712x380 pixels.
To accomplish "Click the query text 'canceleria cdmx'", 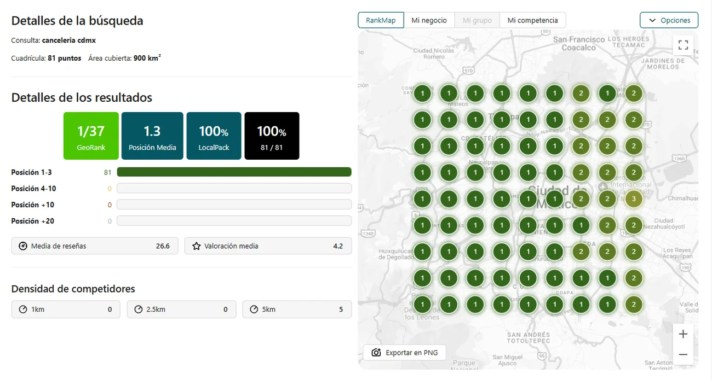I will tap(69, 40).
